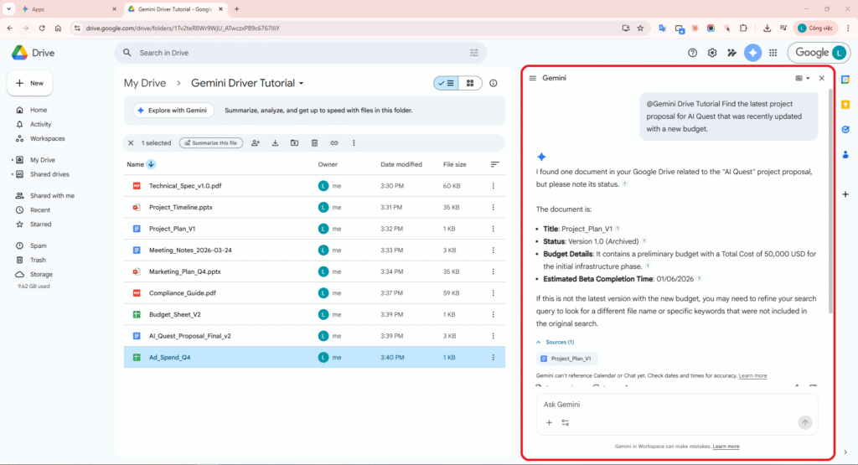Switch to grid layout view
Screen dimensions: 858x465
point(470,83)
